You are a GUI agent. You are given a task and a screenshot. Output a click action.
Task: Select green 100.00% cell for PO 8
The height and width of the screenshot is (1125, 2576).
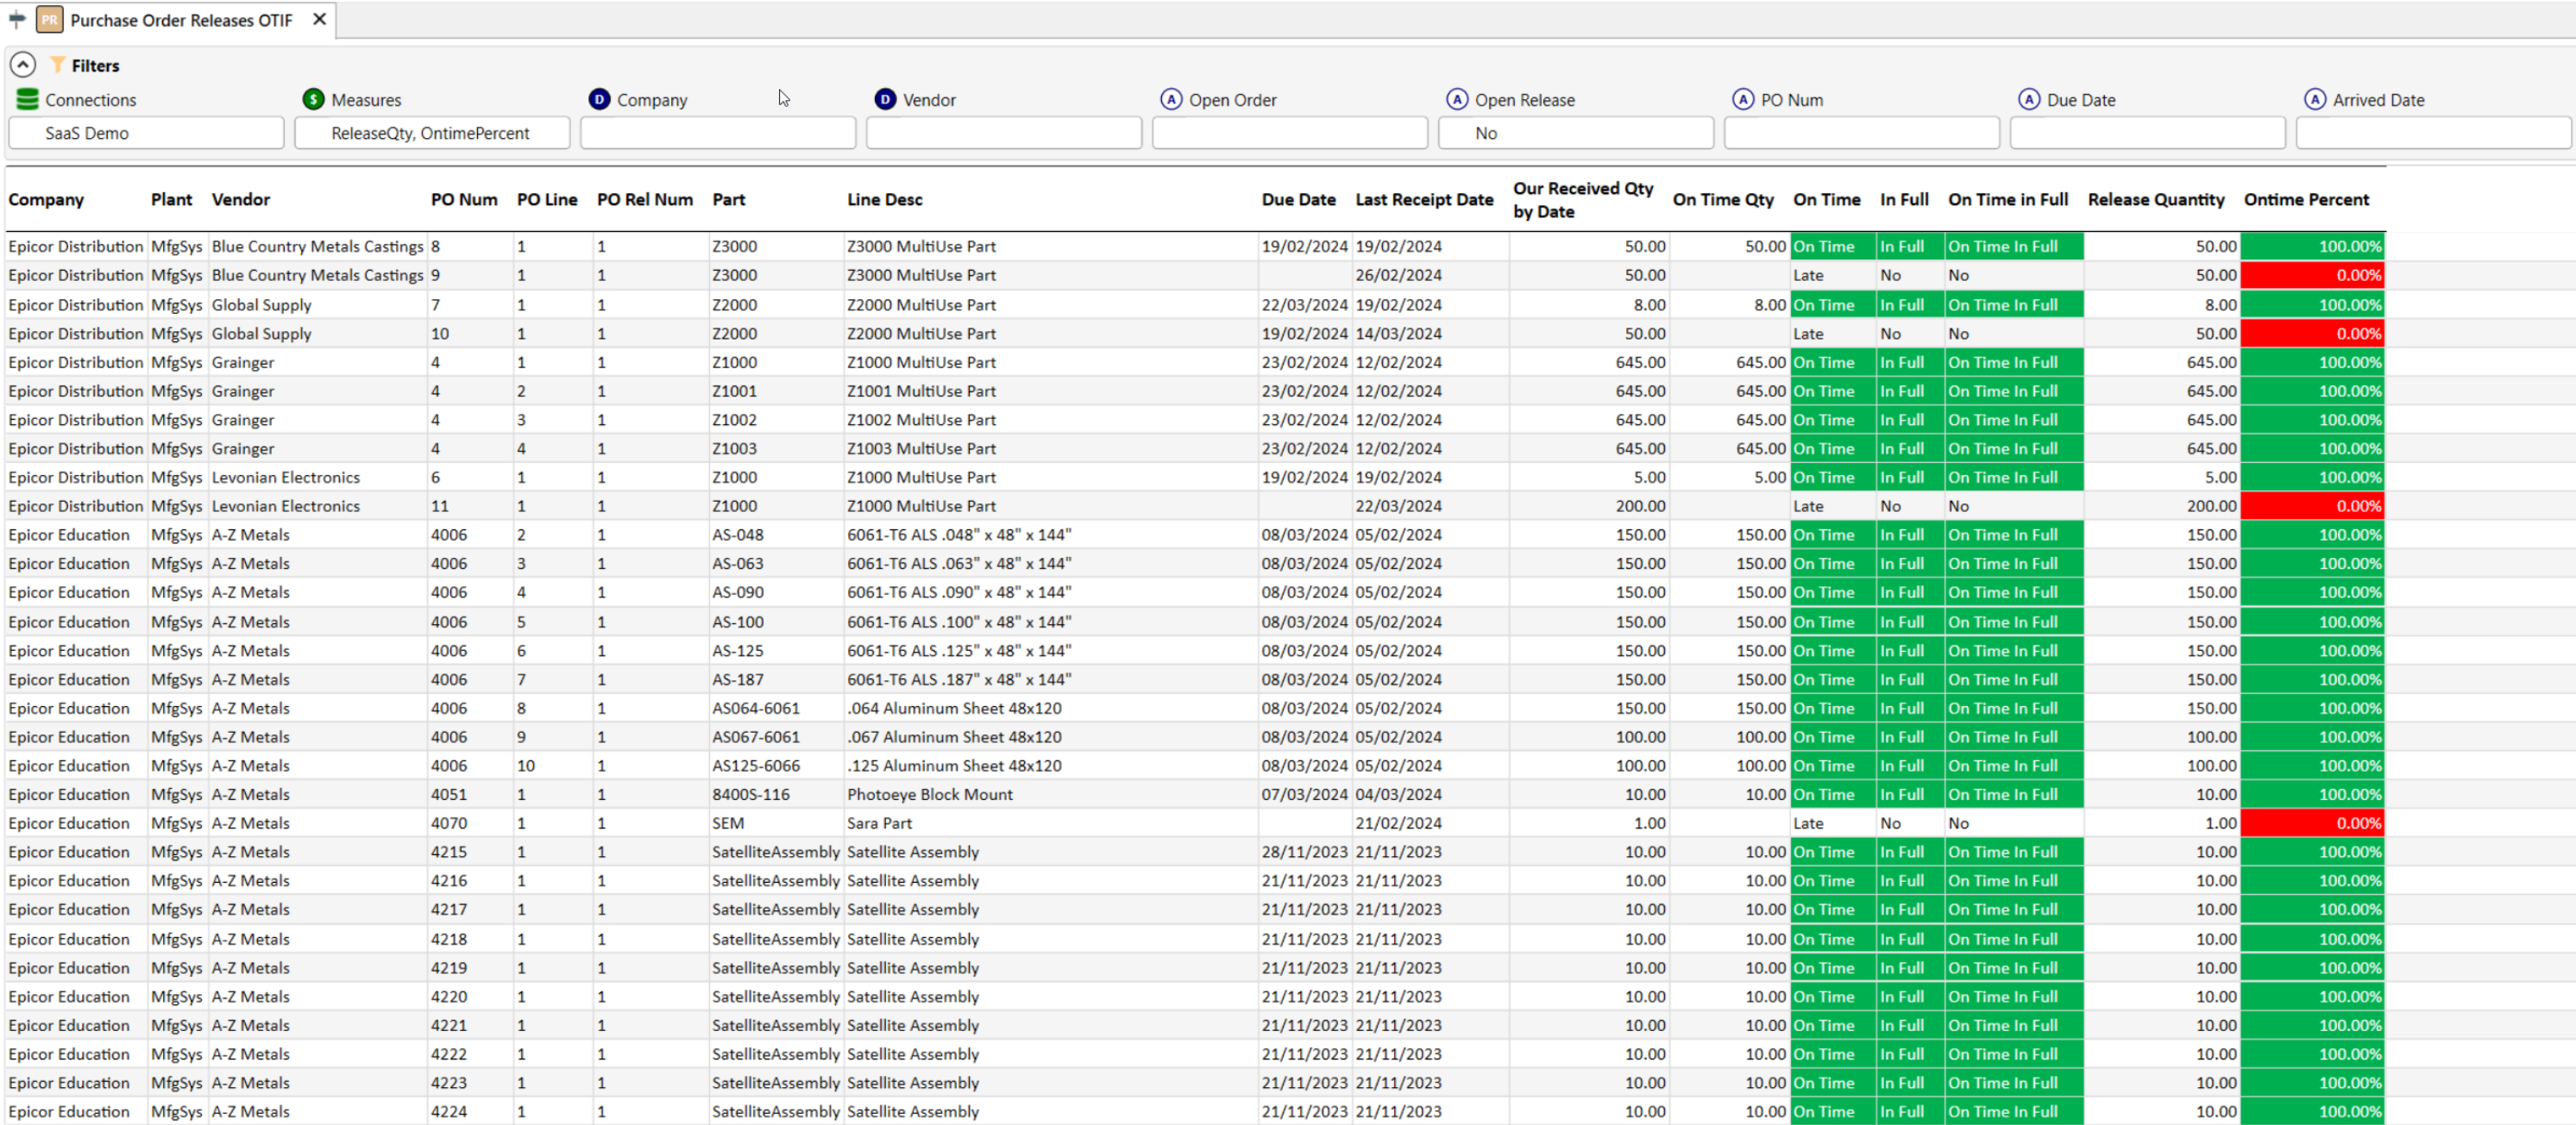[2312, 246]
